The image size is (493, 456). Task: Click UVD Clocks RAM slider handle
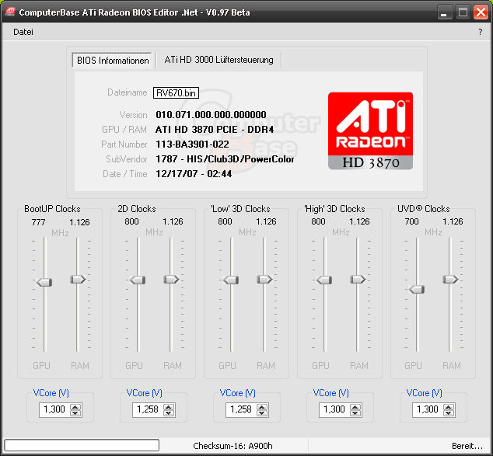[x=450, y=279]
